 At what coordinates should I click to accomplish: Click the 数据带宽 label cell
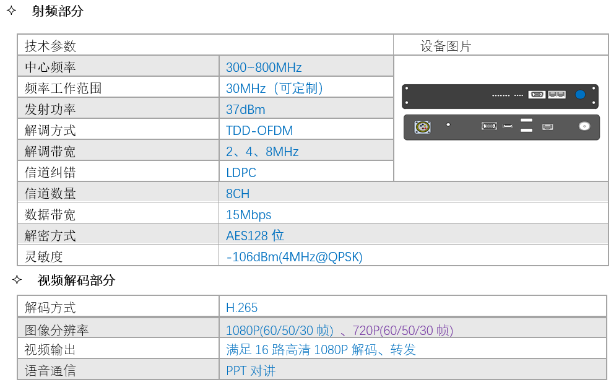[118, 214]
